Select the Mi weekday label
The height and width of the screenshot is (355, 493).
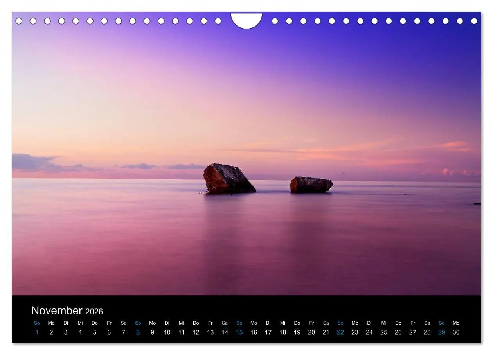click(80, 323)
